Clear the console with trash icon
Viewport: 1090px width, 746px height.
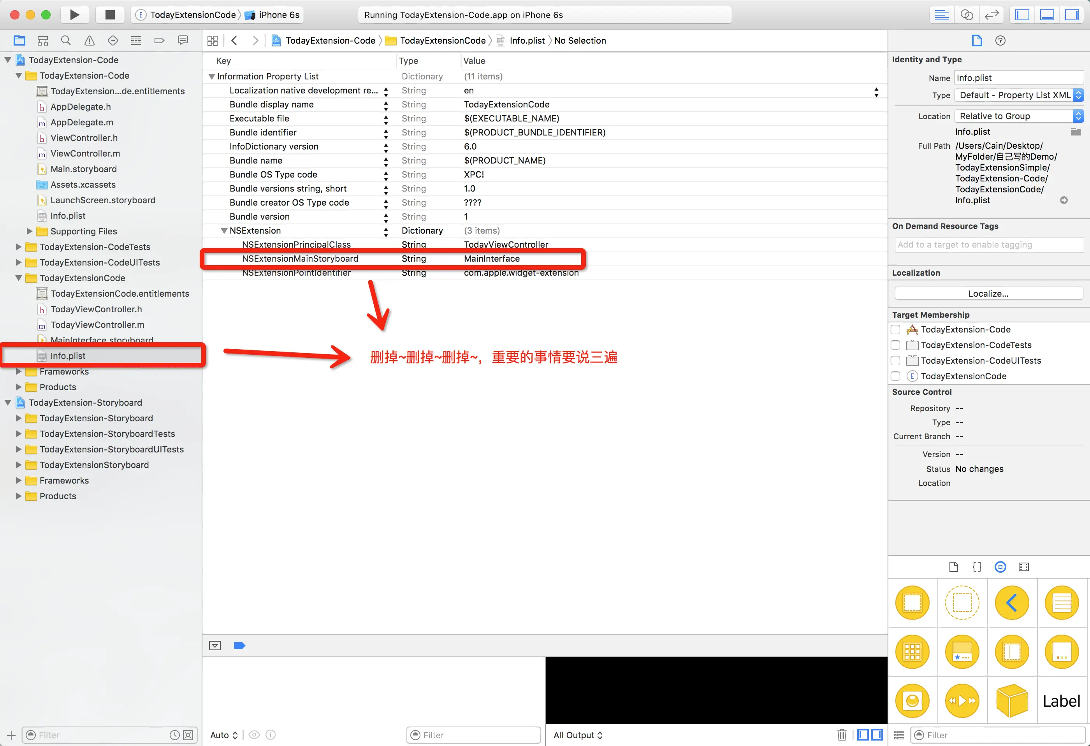click(841, 735)
